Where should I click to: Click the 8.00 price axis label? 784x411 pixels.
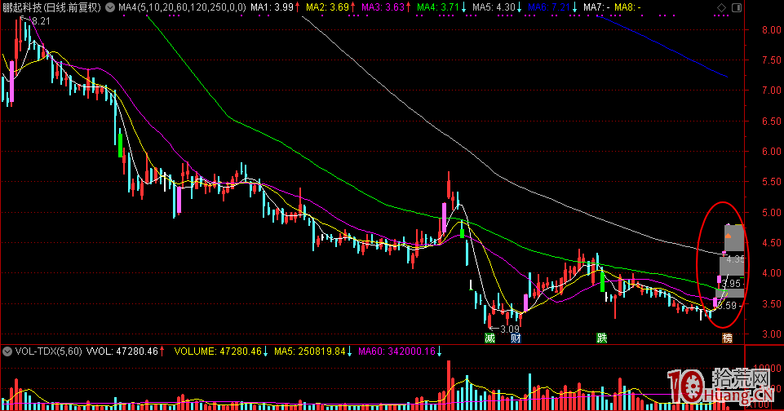772,30
